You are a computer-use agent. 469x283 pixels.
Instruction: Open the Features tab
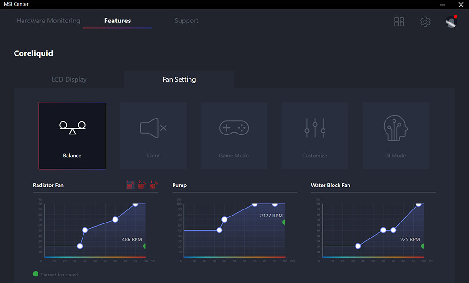(x=117, y=21)
